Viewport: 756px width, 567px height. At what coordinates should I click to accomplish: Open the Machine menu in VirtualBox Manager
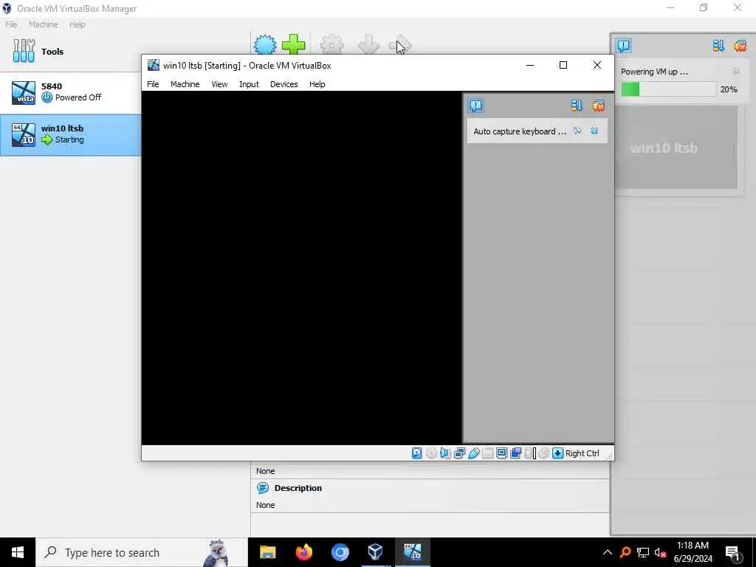(44, 24)
